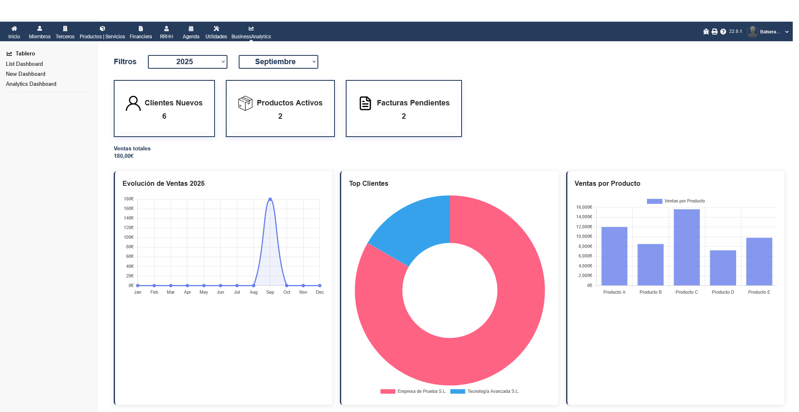The width and height of the screenshot is (799, 412).
Task: Open the Utilidades tools icon
Action: pos(216,28)
